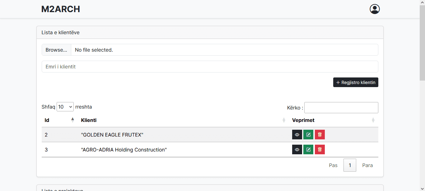
Task: Go to the Para next page
Action: click(x=367, y=165)
